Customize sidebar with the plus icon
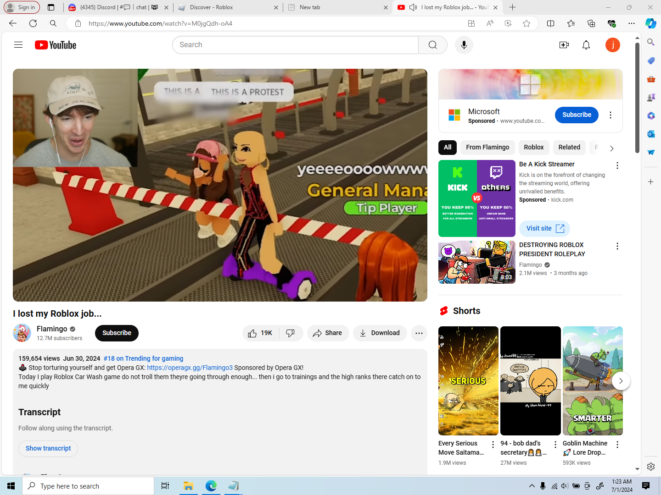The height and width of the screenshot is (495, 661). pos(651,182)
